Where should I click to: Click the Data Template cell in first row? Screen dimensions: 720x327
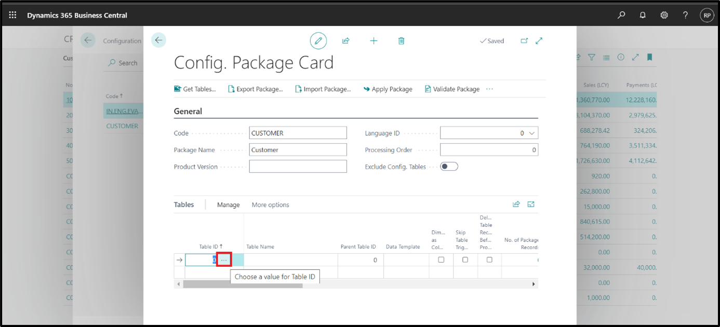[x=406, y=260]
